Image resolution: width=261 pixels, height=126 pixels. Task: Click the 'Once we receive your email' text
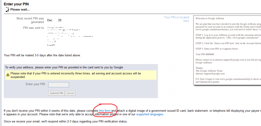coord(66,121)
